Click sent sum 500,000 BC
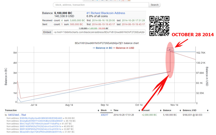The image size is (216, 135). pyautogui.click(x=76, y=24)
